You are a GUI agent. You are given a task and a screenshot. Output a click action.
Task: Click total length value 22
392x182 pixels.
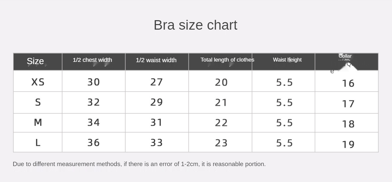[x=221, y=123]
